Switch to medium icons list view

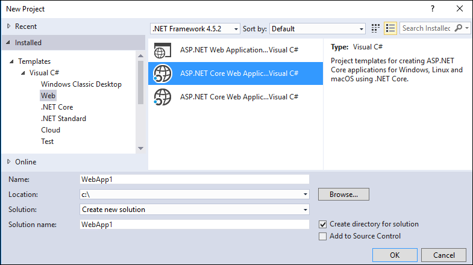[x=390, y=28]
